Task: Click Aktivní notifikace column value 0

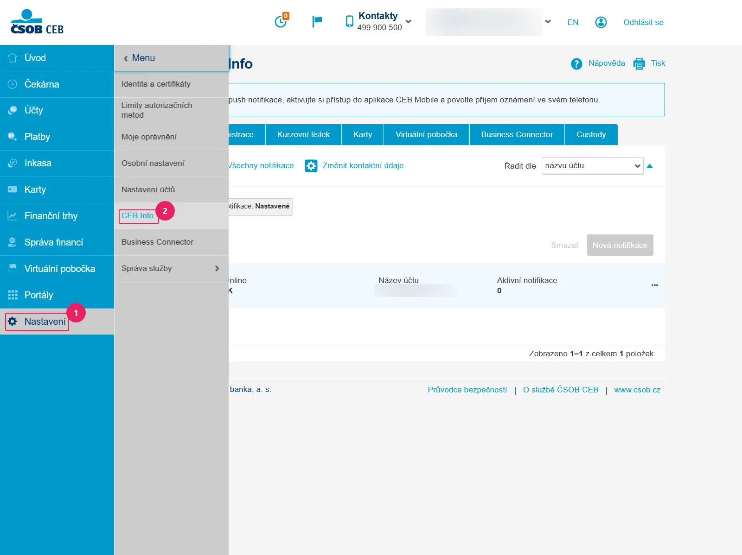Action: pyautogui.click(x=499, y=290)
